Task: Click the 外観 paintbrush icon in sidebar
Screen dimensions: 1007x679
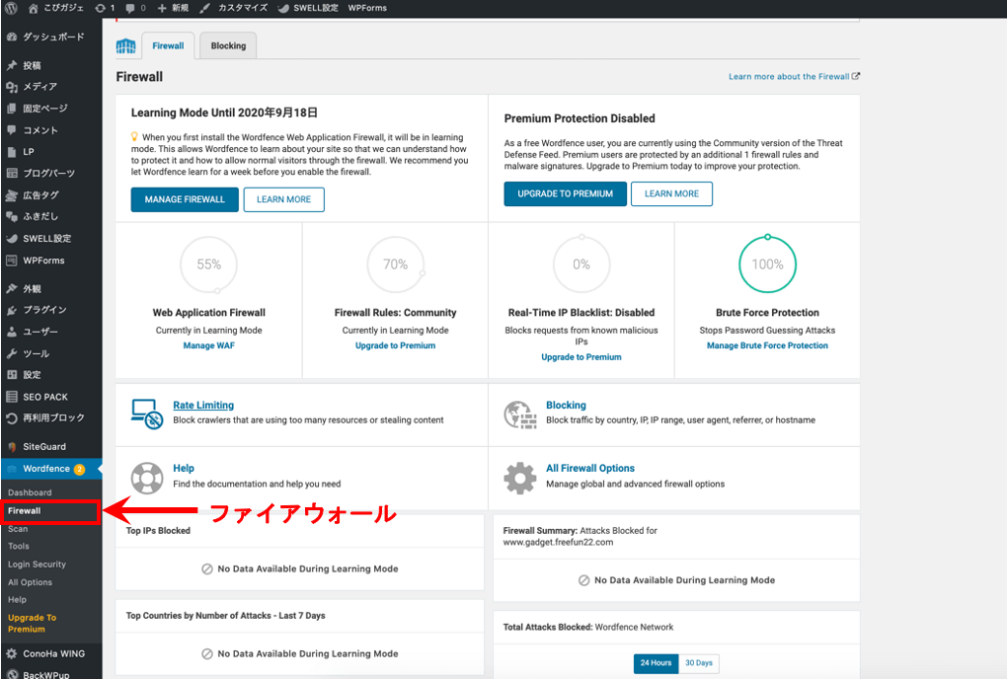Action: [12, 288]
